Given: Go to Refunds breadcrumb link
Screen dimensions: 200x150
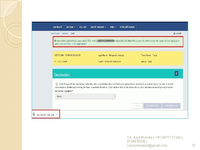Looking at the screenshot, I should 65,33.
